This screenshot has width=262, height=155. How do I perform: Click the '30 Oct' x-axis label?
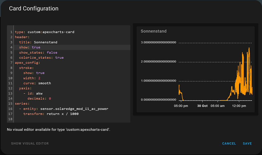[x=202, y=106]
